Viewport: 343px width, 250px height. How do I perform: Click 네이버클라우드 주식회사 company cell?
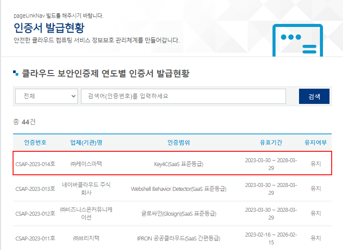click(86, 189)
